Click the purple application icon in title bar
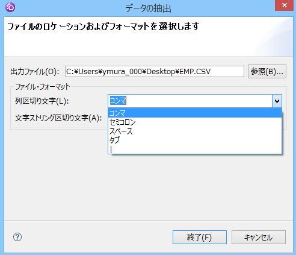Viewport: 296px width, 255px height. coord(10,7)
